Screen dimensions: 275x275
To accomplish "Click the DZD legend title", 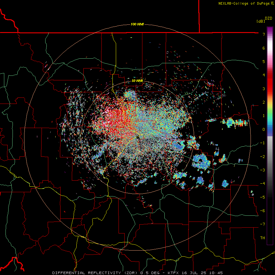I will point(269,18).
